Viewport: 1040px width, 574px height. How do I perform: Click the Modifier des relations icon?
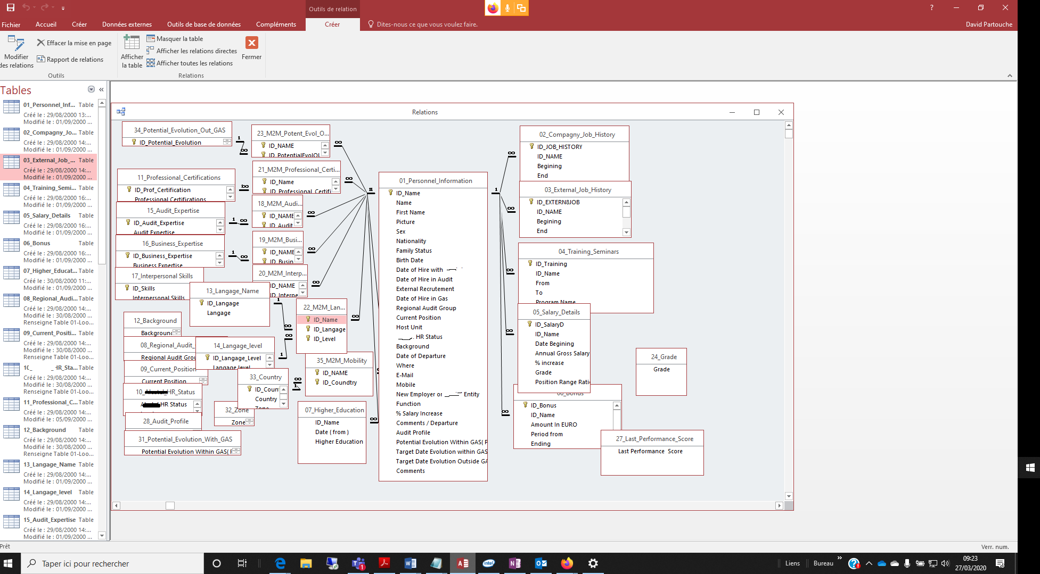[16, 44]
